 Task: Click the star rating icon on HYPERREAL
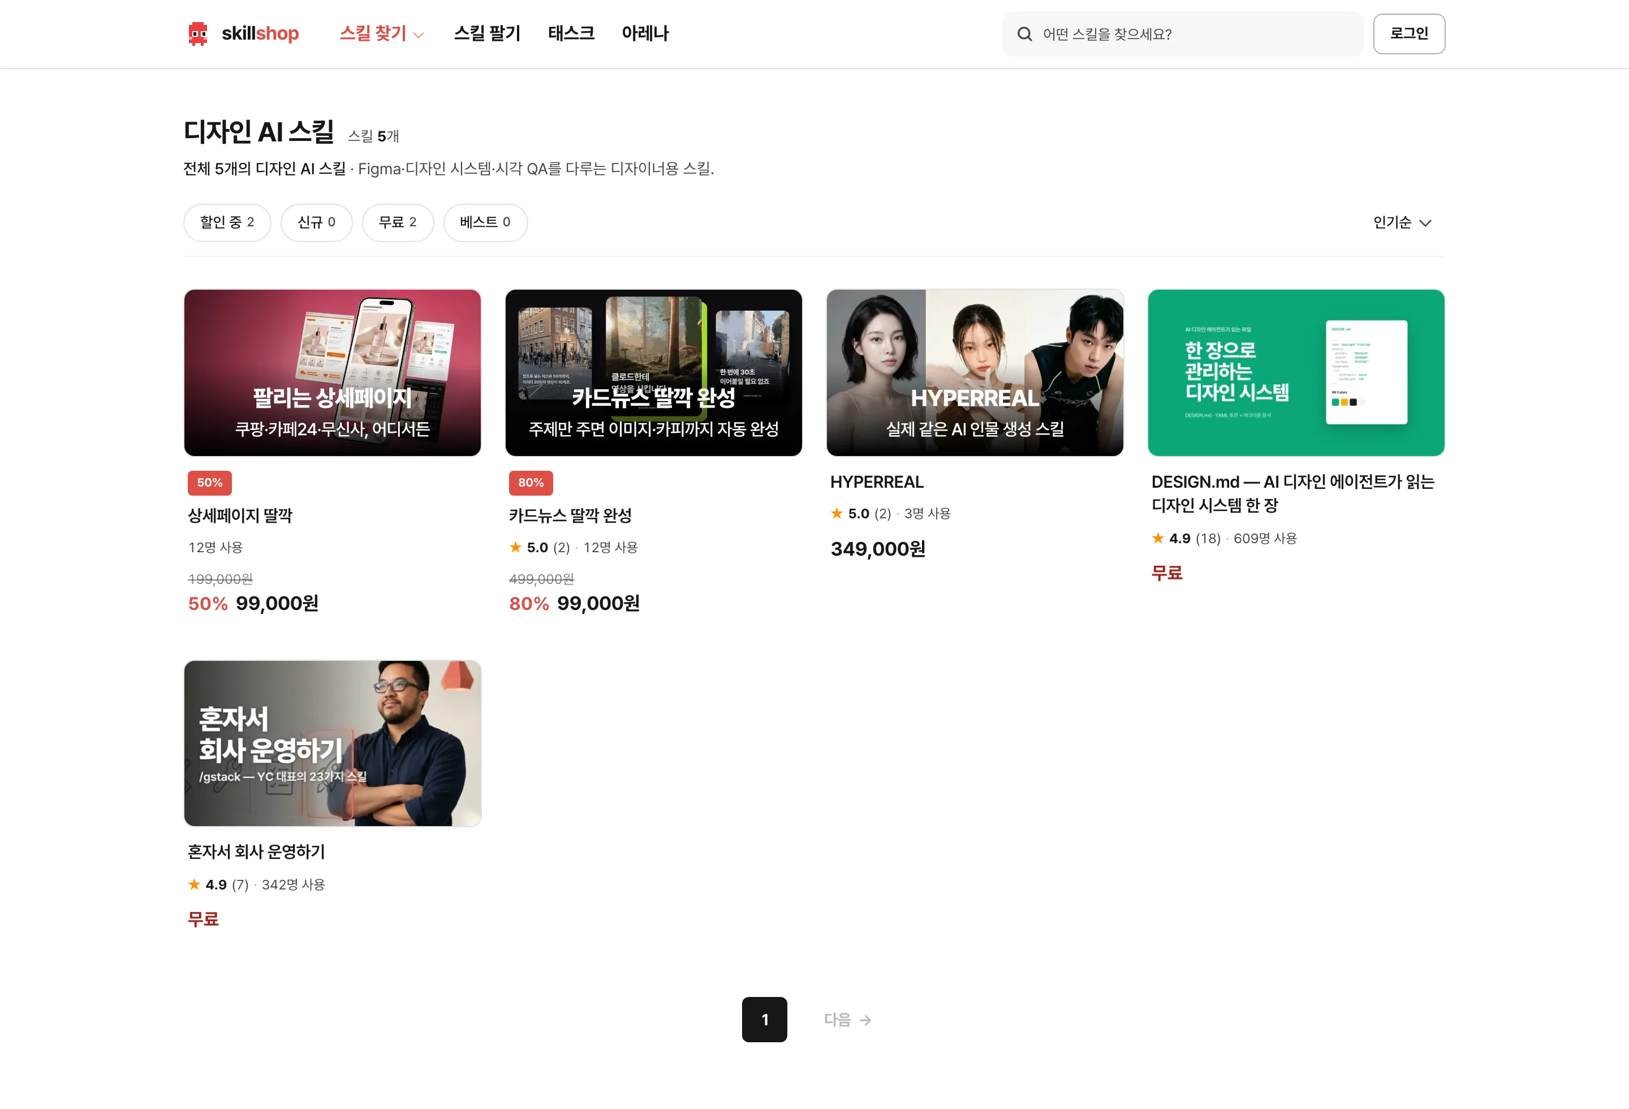click(x=836, y=513)
